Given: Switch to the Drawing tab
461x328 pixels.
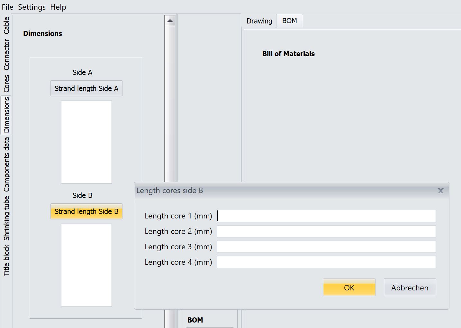Looking at the screenshot, I should pyautogui.click(x=259, y=21).
